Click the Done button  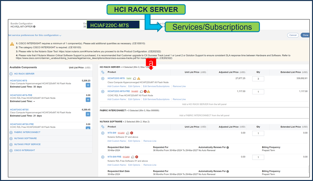[305, 35]
